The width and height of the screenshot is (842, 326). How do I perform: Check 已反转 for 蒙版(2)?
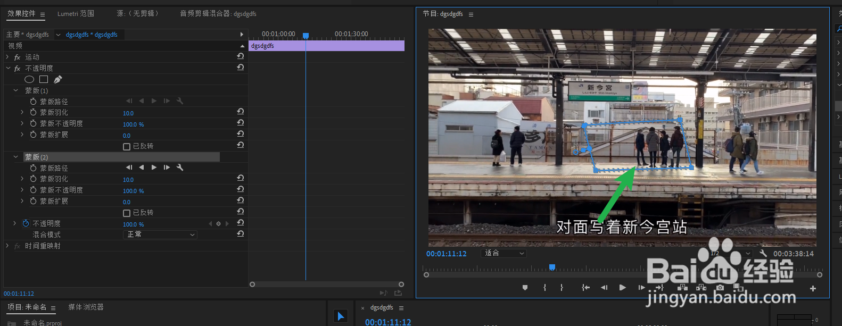coord(127,213)
